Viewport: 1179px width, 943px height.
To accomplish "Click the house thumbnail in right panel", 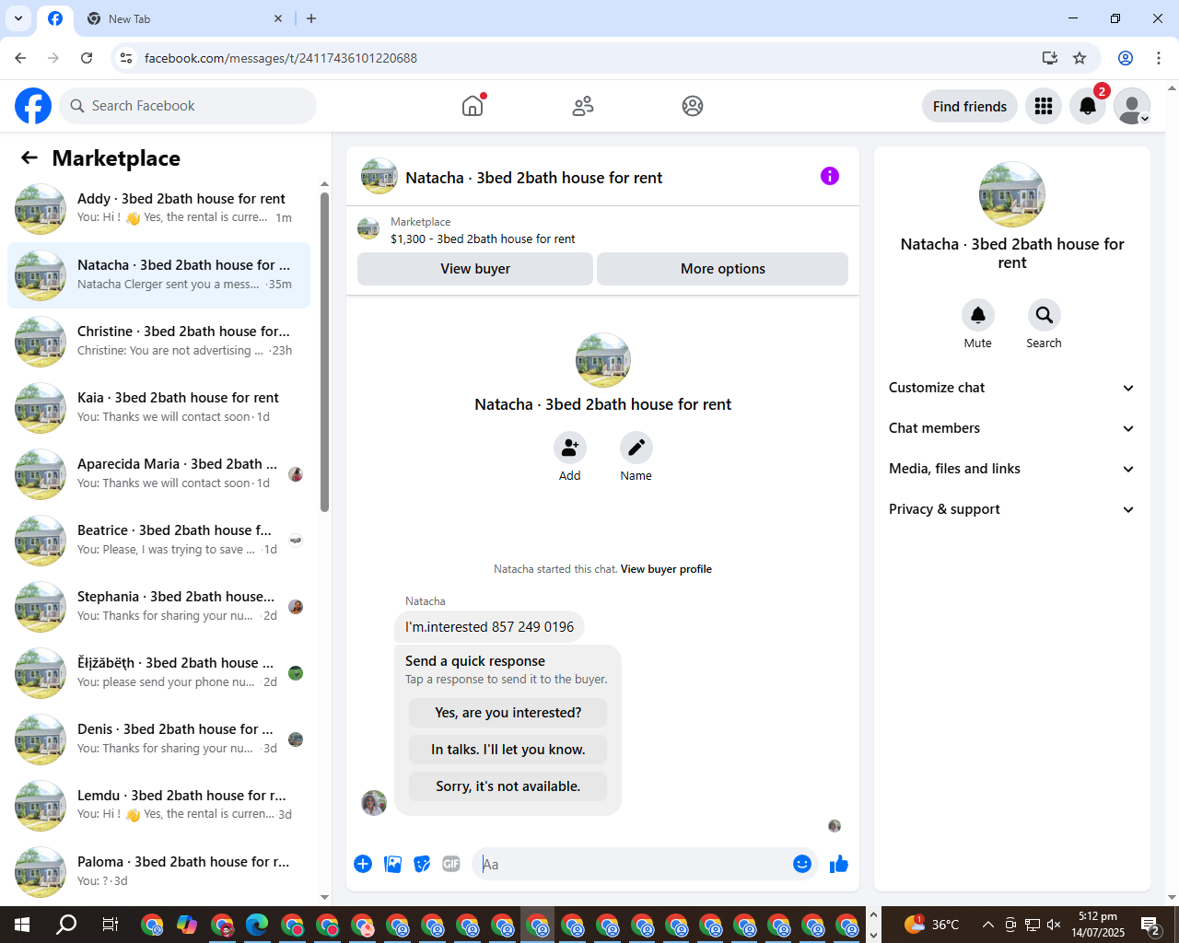I will (x=1012, y=194).
